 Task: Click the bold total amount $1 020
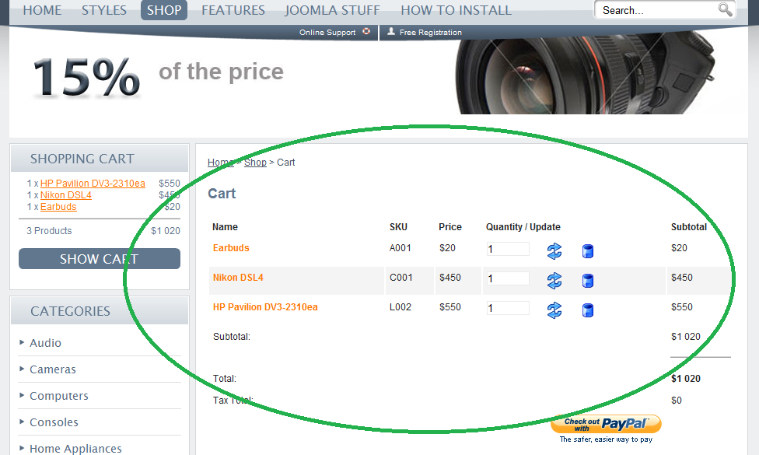(x=686, y=379)
